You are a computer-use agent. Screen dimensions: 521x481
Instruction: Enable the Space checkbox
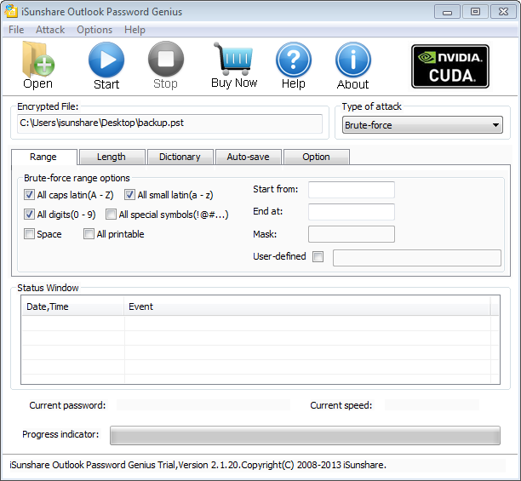[x=29, y=234]
